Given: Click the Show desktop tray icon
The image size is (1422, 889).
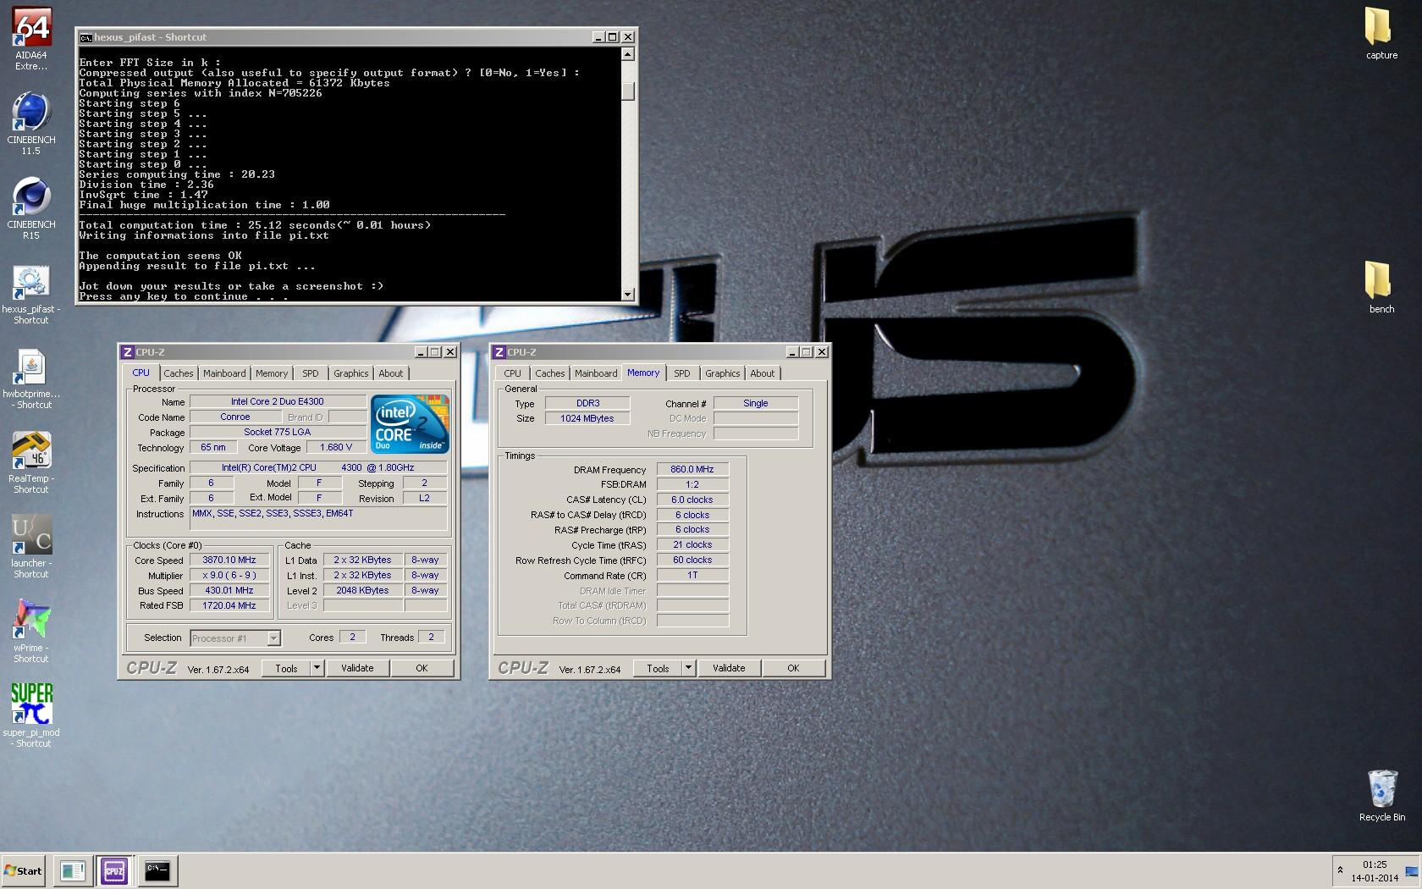Looking at the screenshot, I should 1412,871.
